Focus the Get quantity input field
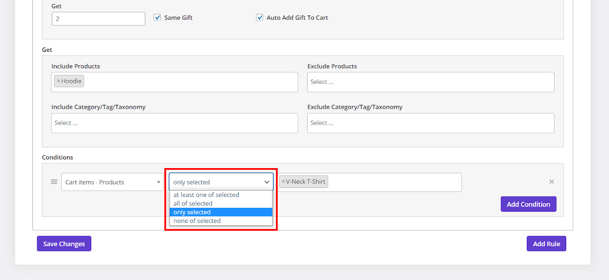Screen dimensions: 609x280 (99, 19)
